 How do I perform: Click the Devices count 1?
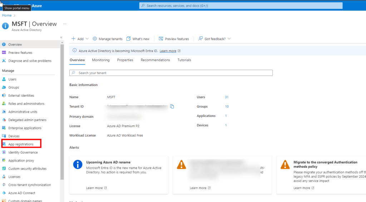pyautogui.click(x=226, y=125)
